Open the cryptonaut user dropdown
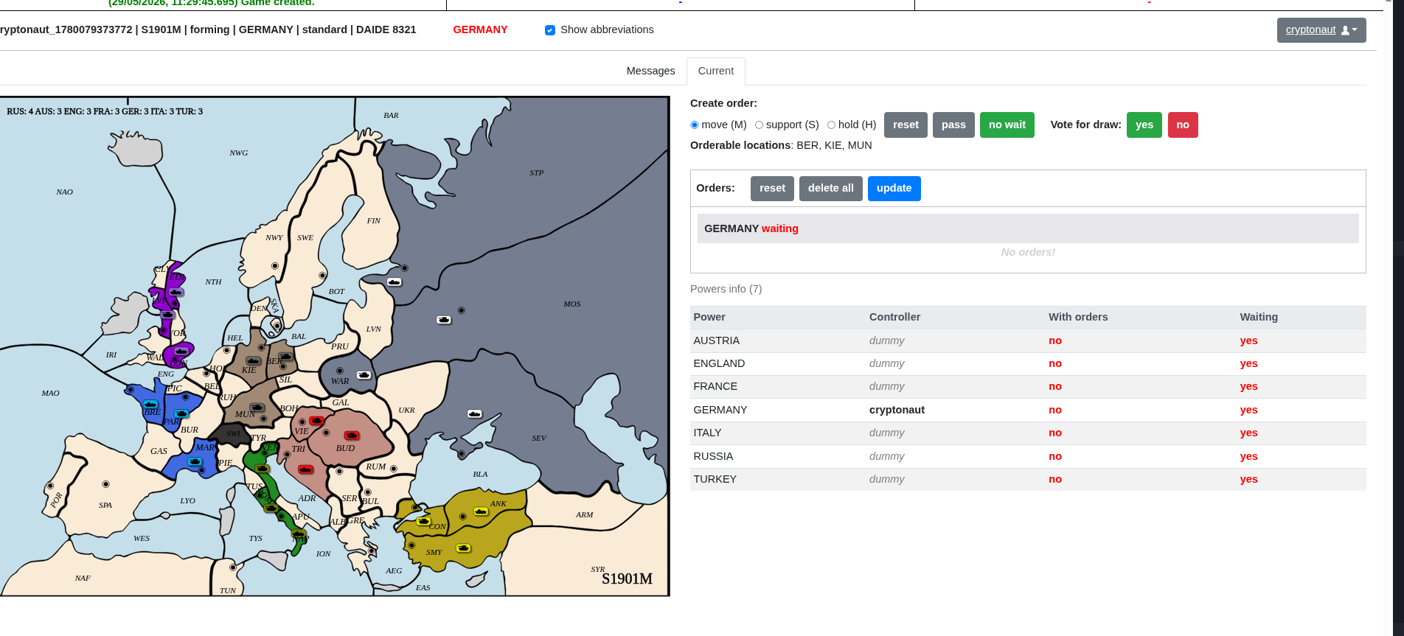Viewport: 1404px width, 636px height. tap(1321, 30)
